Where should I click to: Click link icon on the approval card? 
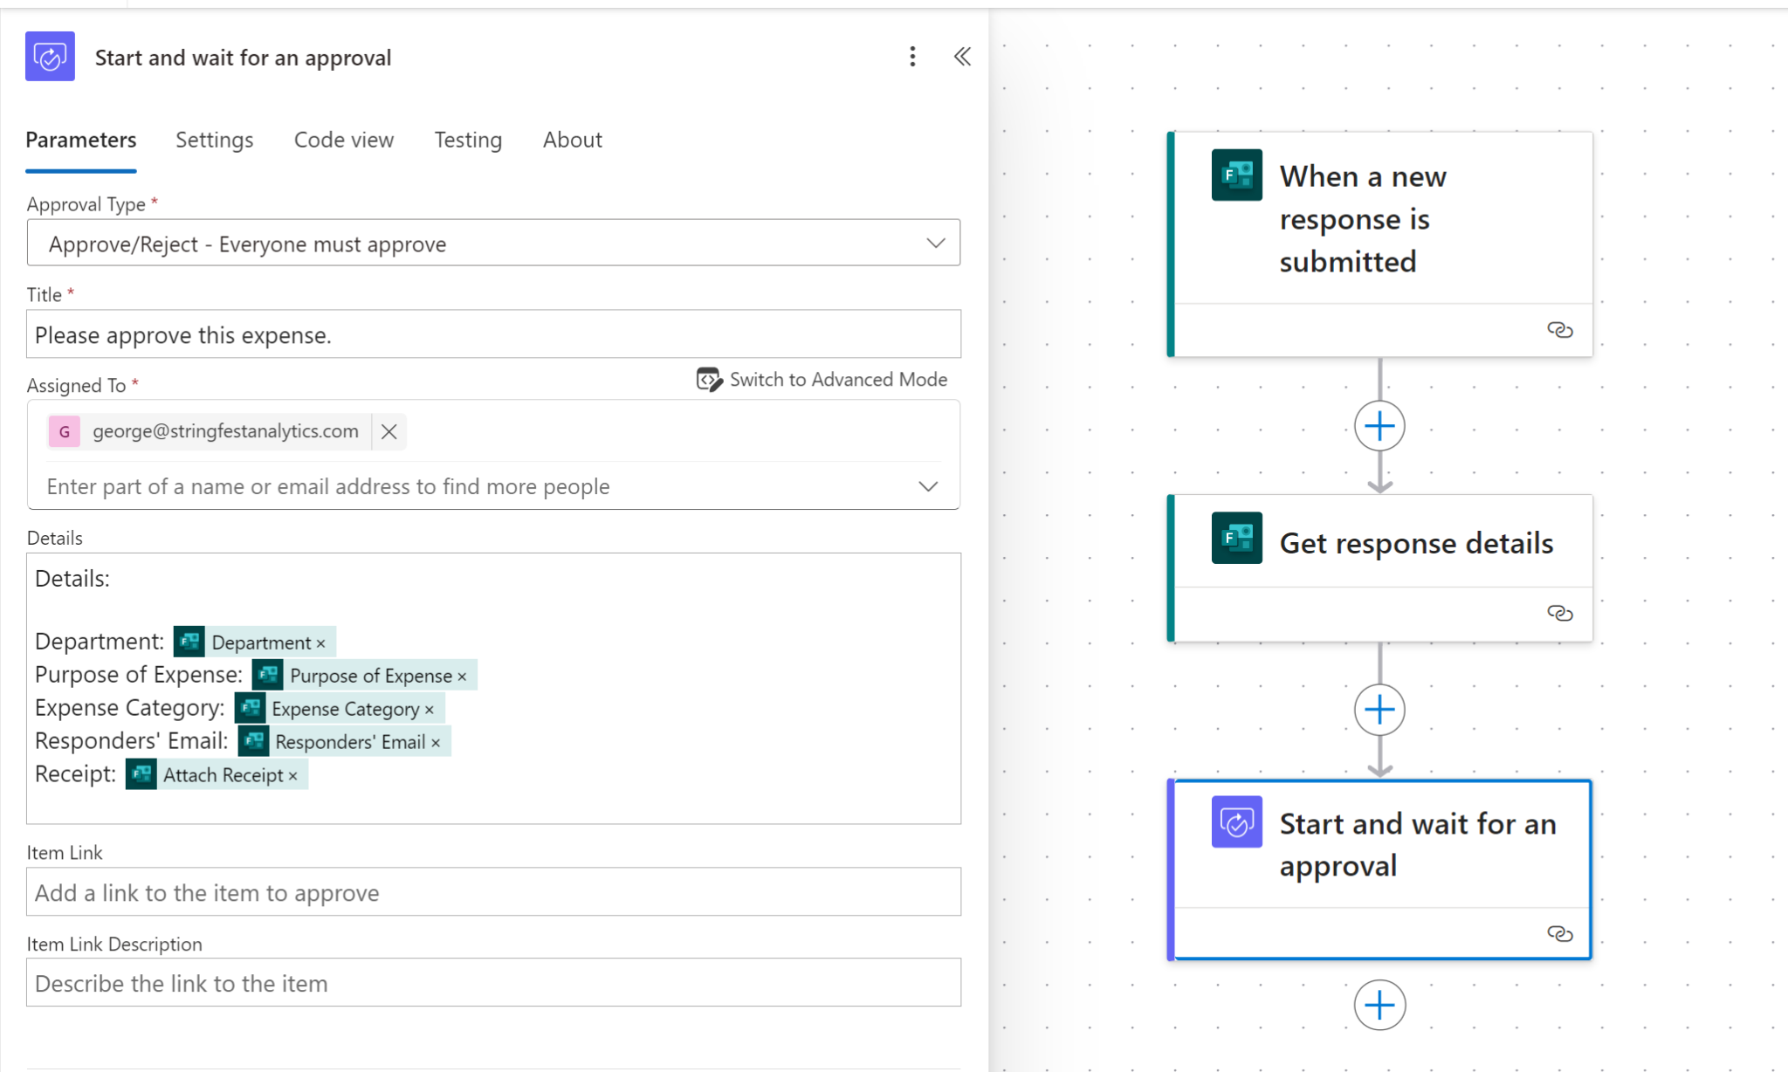point(1559,934)
